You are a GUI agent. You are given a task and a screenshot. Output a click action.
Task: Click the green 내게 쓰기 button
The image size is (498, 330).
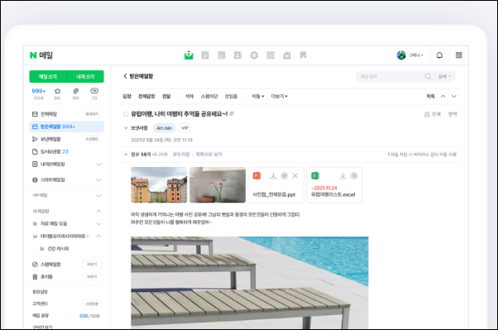85,77
